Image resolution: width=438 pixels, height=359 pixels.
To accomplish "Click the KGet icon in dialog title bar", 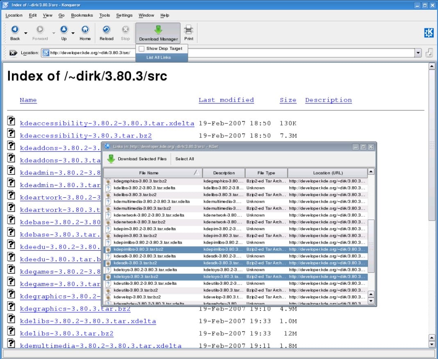I will point(107,146).
